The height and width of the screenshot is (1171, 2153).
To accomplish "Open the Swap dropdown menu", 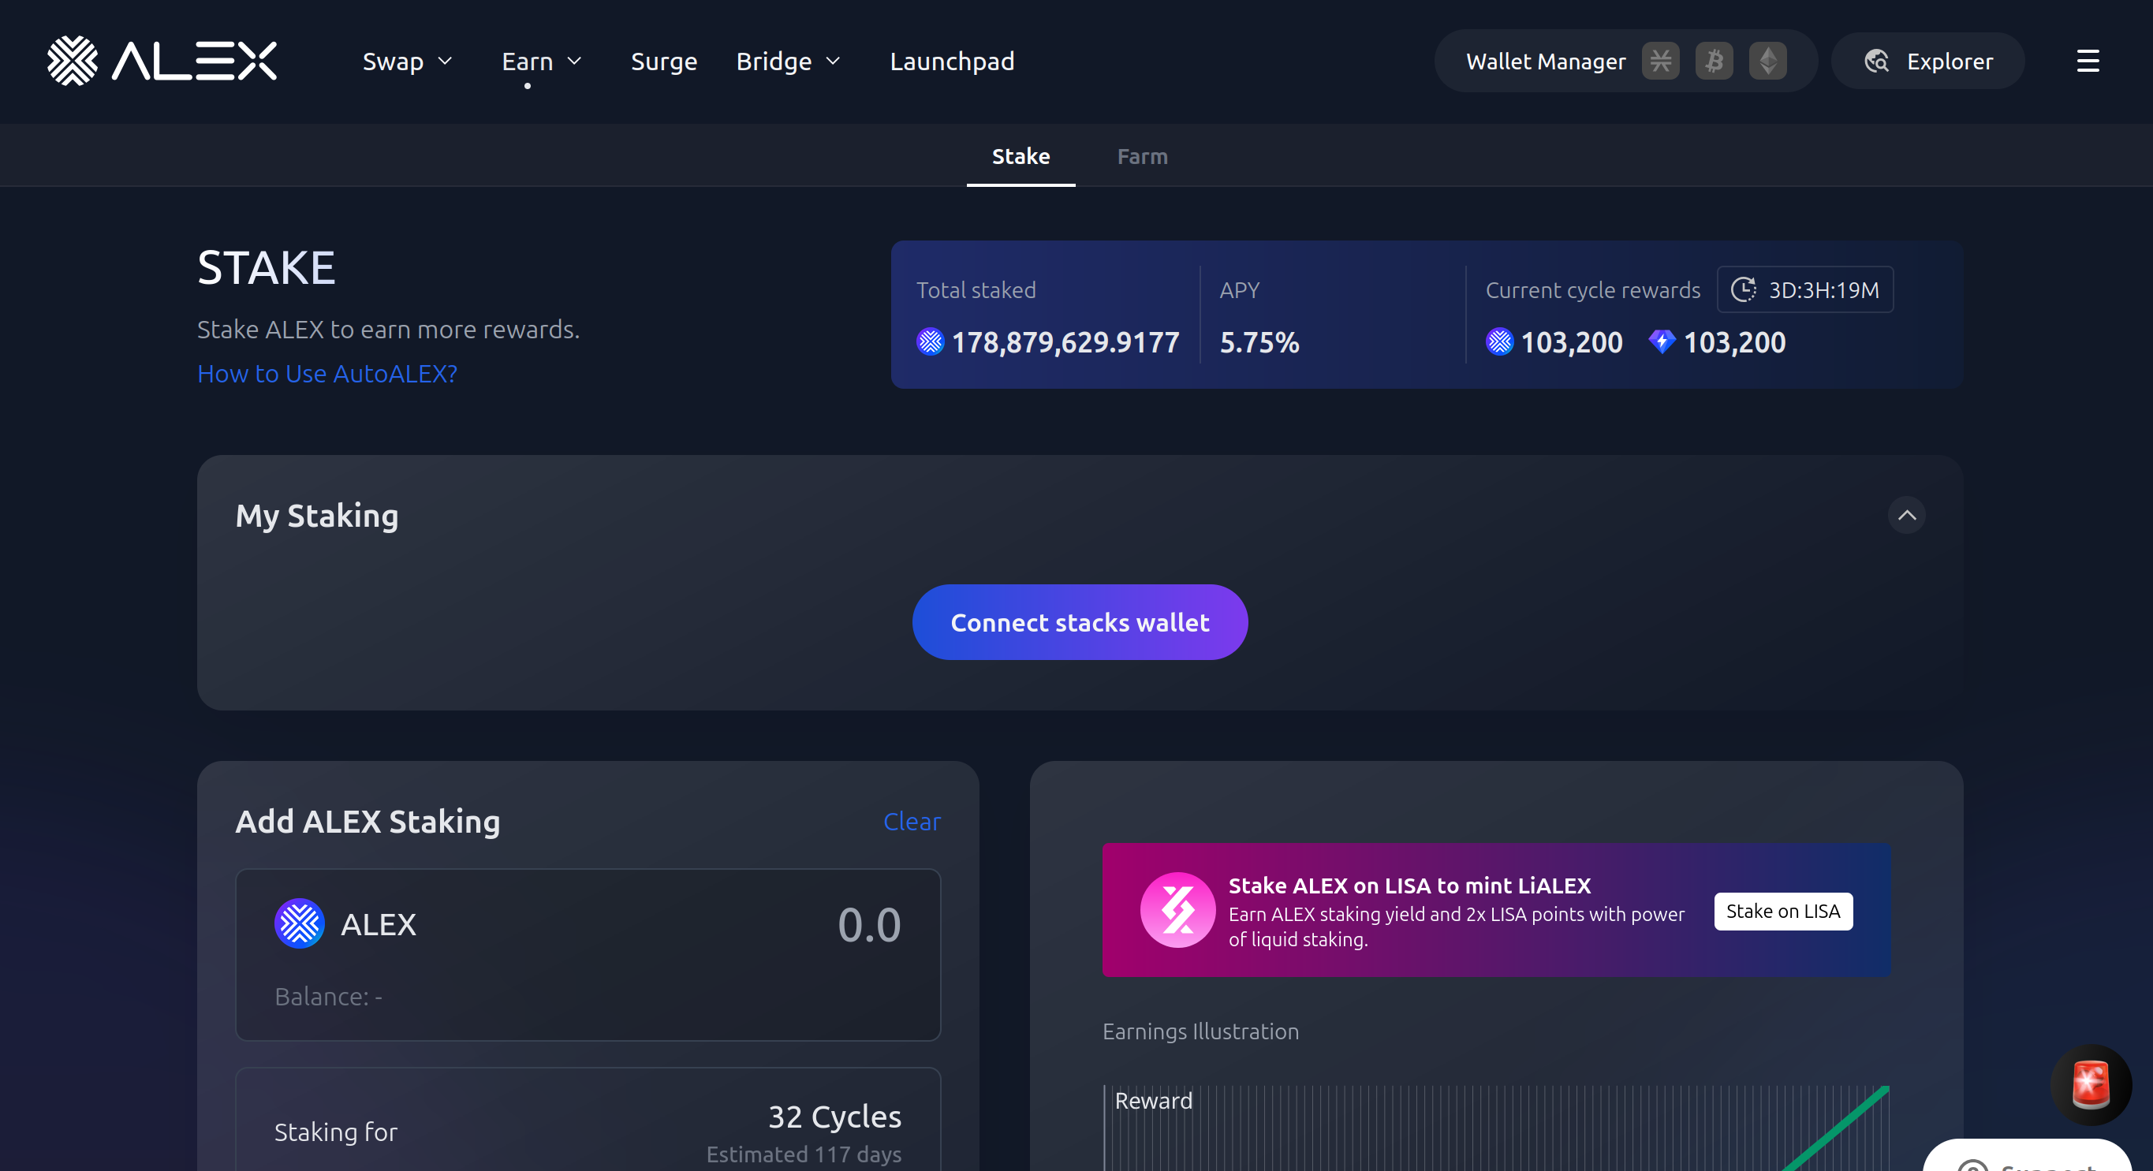I will 407,61.
